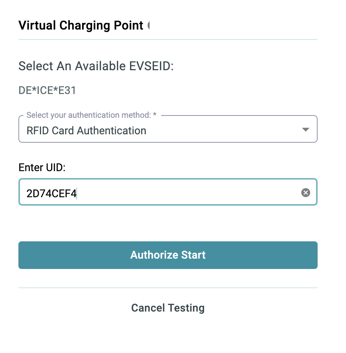Click the empty area inside the UID field
The width and height of the screenshot is (346, 353).
[x=187, y=192]
